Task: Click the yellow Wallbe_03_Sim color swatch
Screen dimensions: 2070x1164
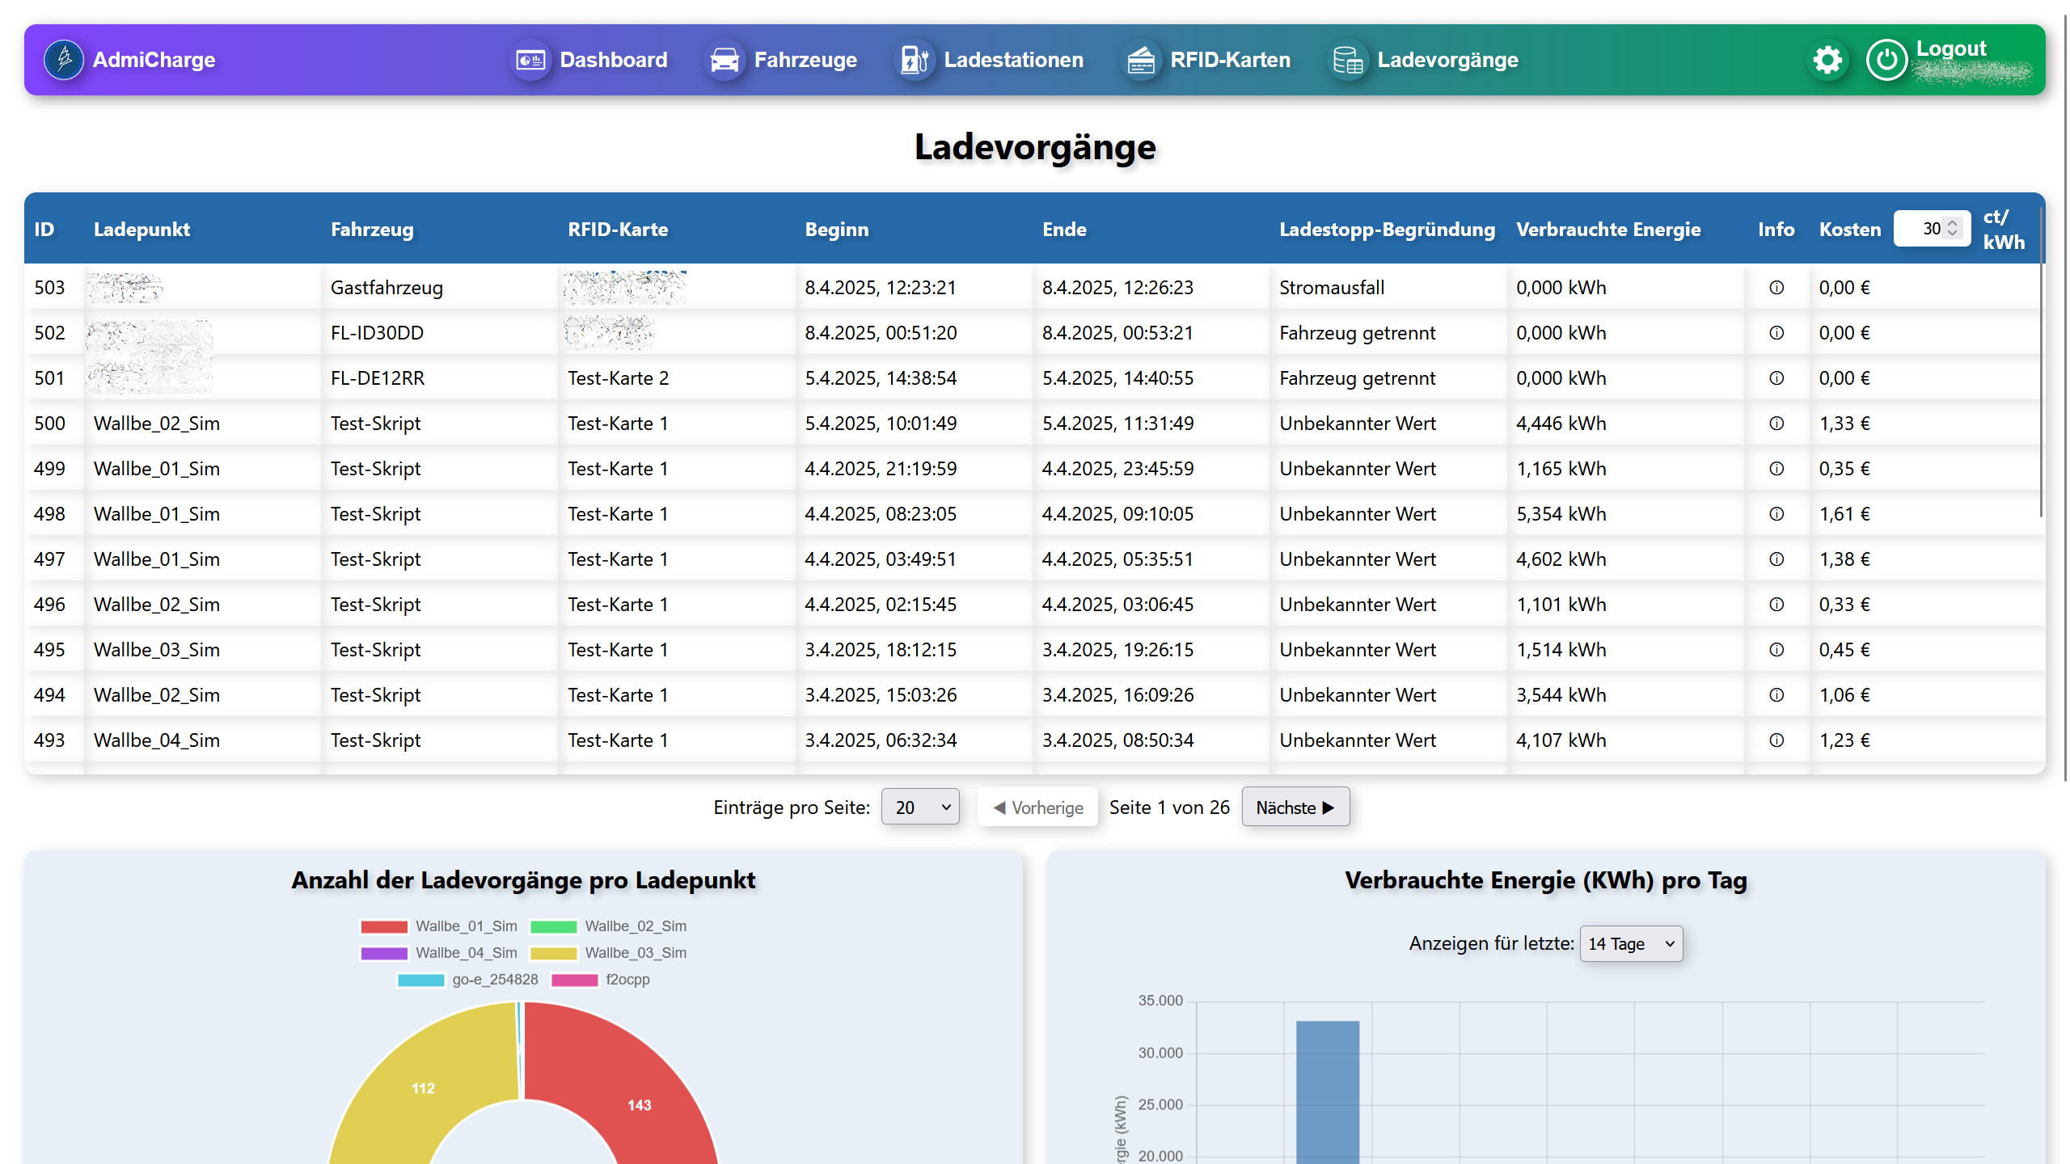Action: (554, 953)
